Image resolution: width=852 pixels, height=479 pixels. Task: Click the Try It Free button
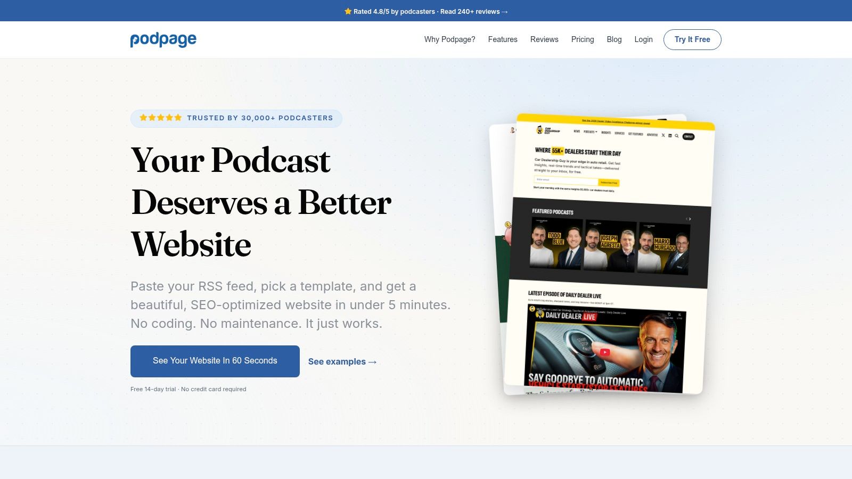[692, 39]
